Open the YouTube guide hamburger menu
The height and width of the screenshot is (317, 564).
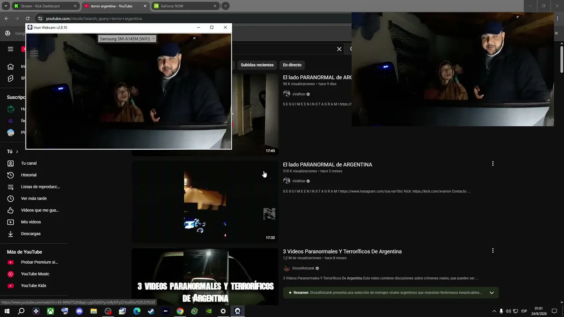click(11, 49)
